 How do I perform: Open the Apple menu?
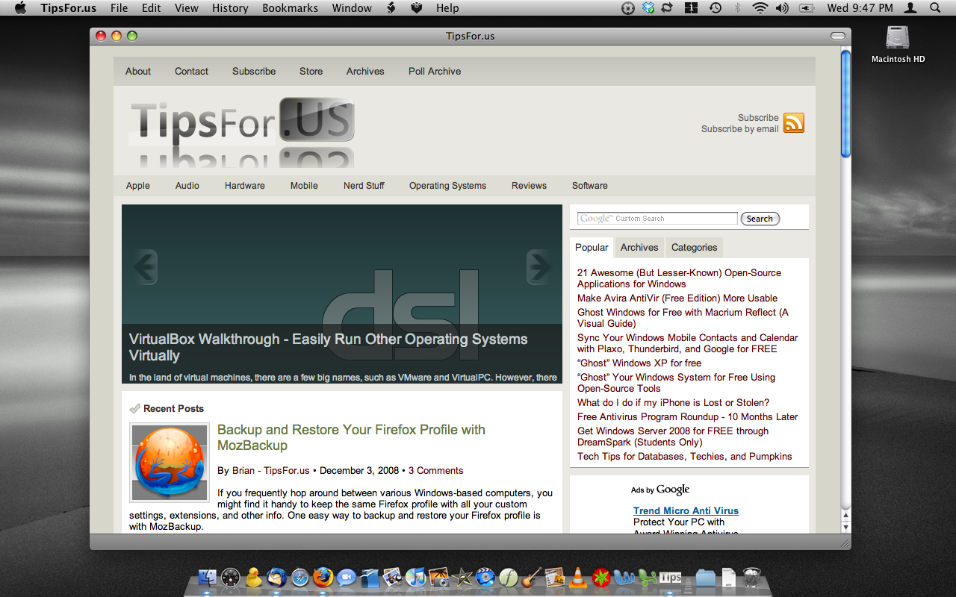[x=21, y=8]
